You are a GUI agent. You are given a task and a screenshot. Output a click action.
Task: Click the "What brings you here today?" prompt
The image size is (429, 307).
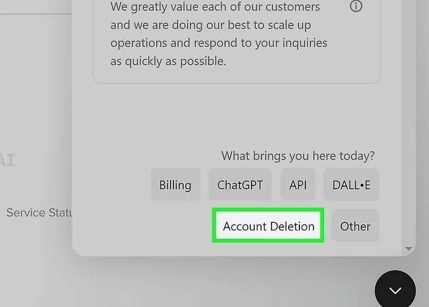tap(298, 156)
